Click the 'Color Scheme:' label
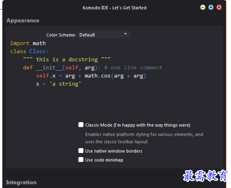The height and width of the screenshot is (188, 231). (x=61, y=35)
